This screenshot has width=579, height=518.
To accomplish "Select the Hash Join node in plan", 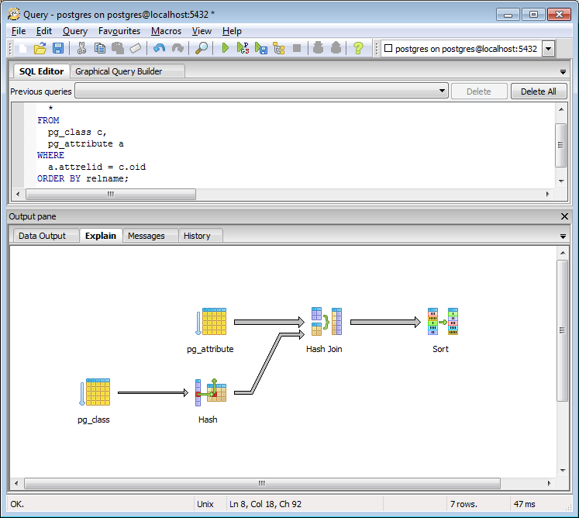I will pyautogui.click(x=326, y=321).
